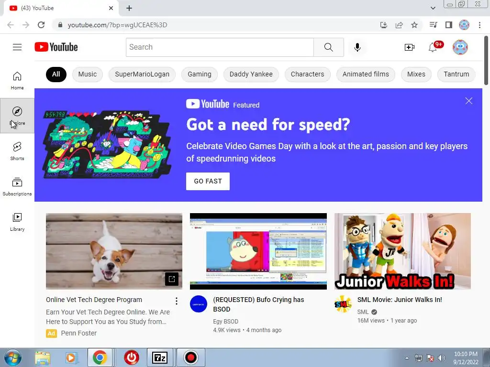Image resolution: width=490 pixels, height=367 pixels.
Task: Click the page vertical scrollbar
Action: 486,60
